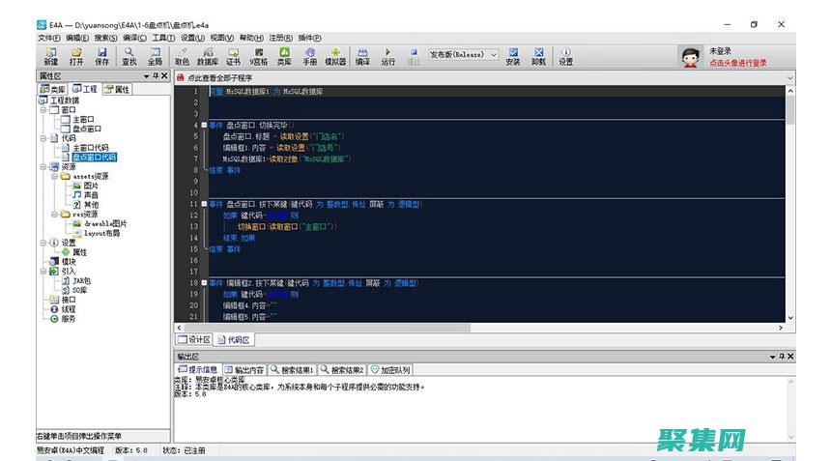
Task: Open the 取色 color picker tool
Action: pyautogui.click(x=182, y=56)
